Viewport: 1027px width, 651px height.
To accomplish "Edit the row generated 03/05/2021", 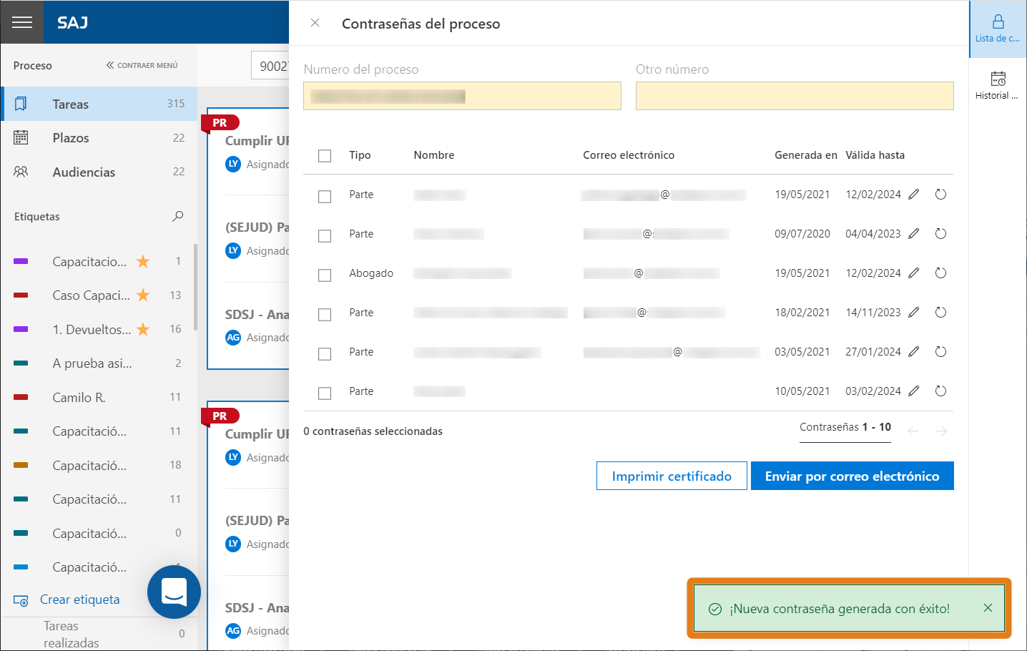I will click(x=913, y=352).
